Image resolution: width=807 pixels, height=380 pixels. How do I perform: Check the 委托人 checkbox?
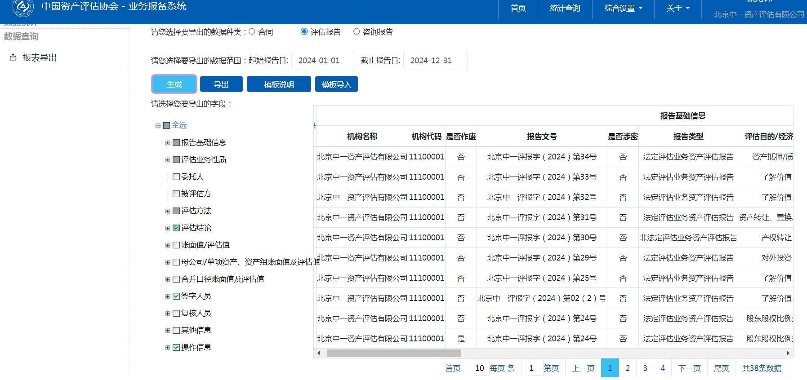tap(176, 177)
